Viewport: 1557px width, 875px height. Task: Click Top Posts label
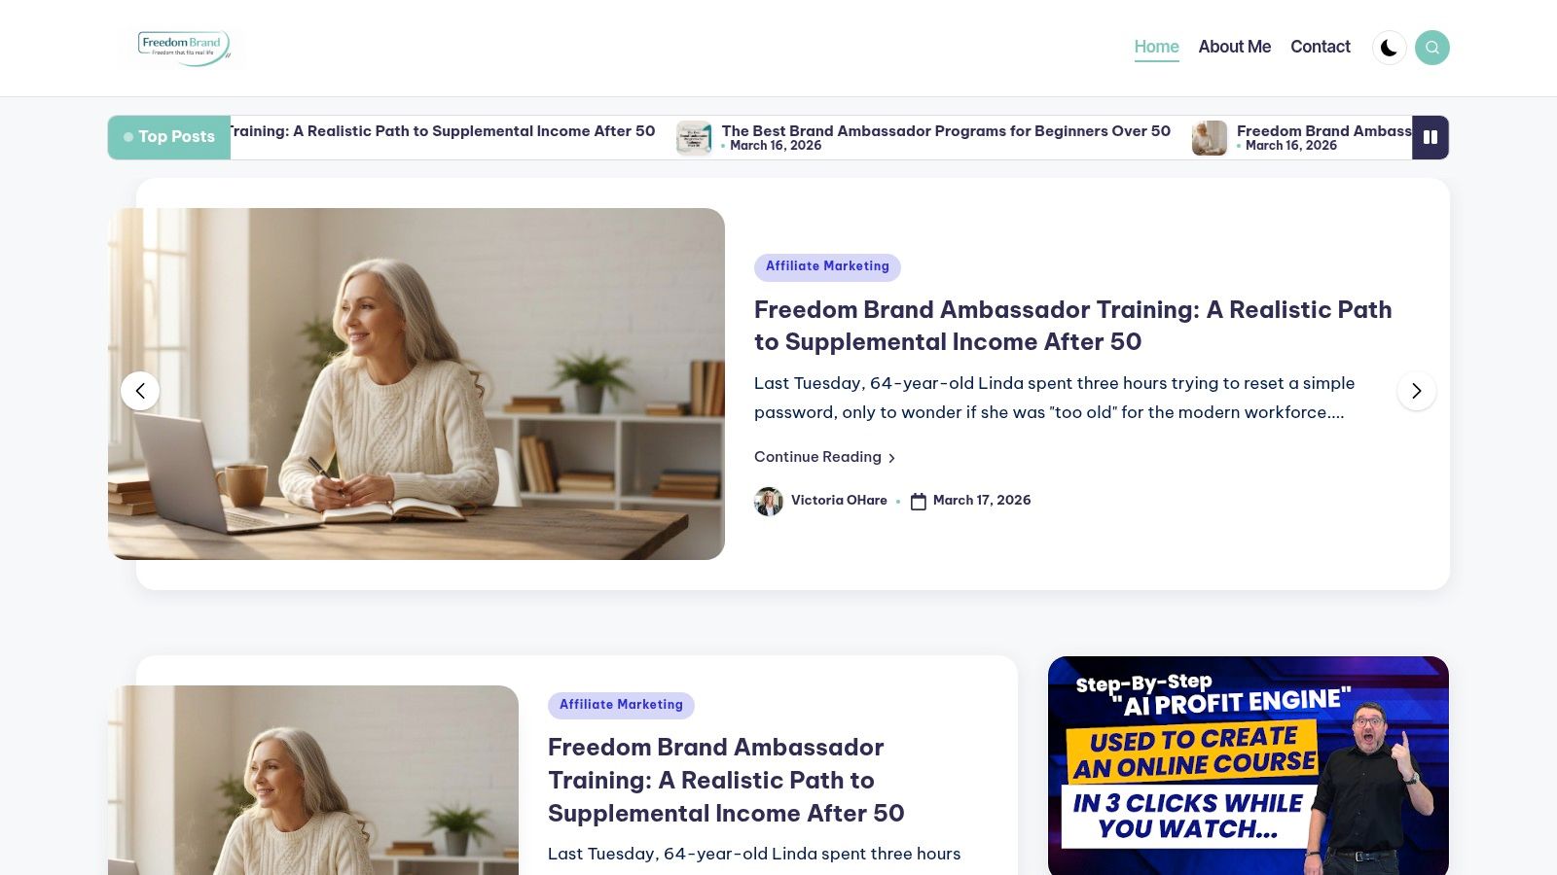pyautogui.click(x=169, y=137)
